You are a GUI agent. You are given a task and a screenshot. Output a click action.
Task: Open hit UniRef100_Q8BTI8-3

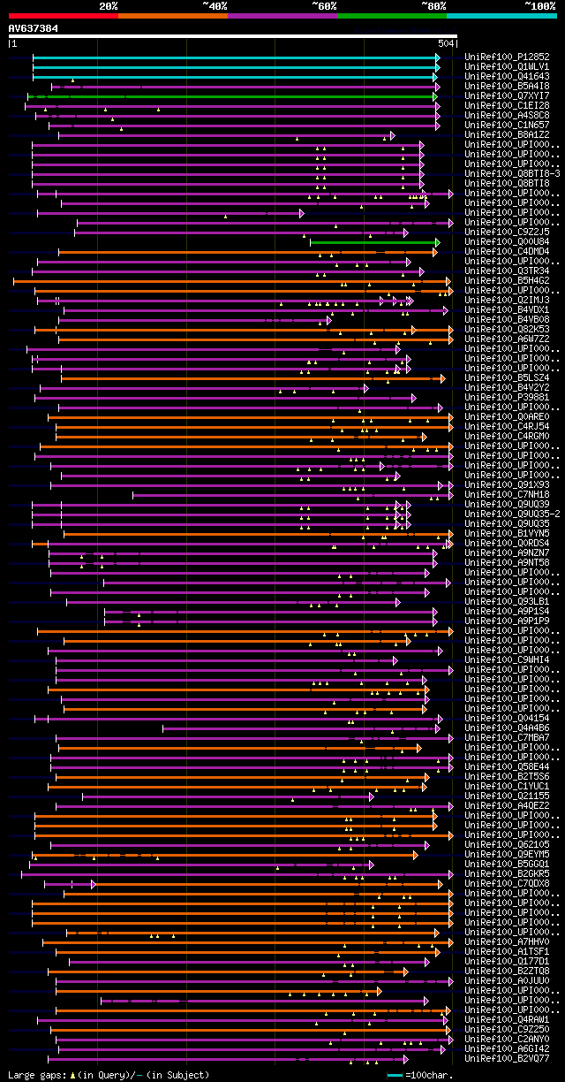click(x=513, y=173)
